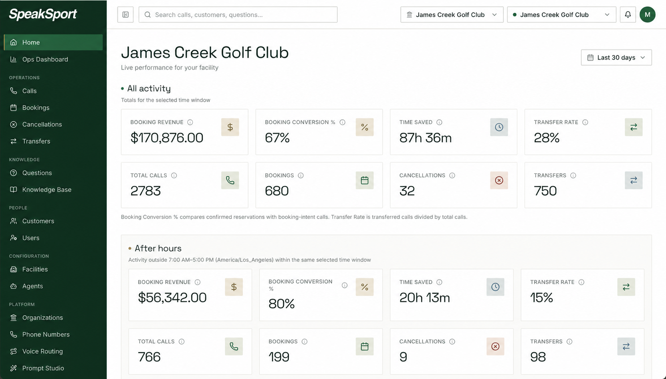Open Cancellations page in sidebar
The height and width of the screenshot is (379, 666).
(53, 125)
